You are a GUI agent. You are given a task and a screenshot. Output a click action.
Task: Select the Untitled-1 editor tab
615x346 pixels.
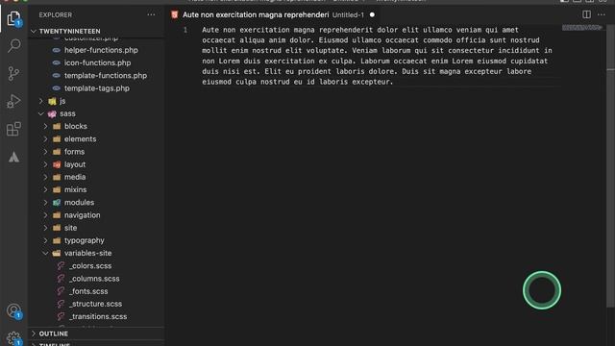click(x=272, y=15)
